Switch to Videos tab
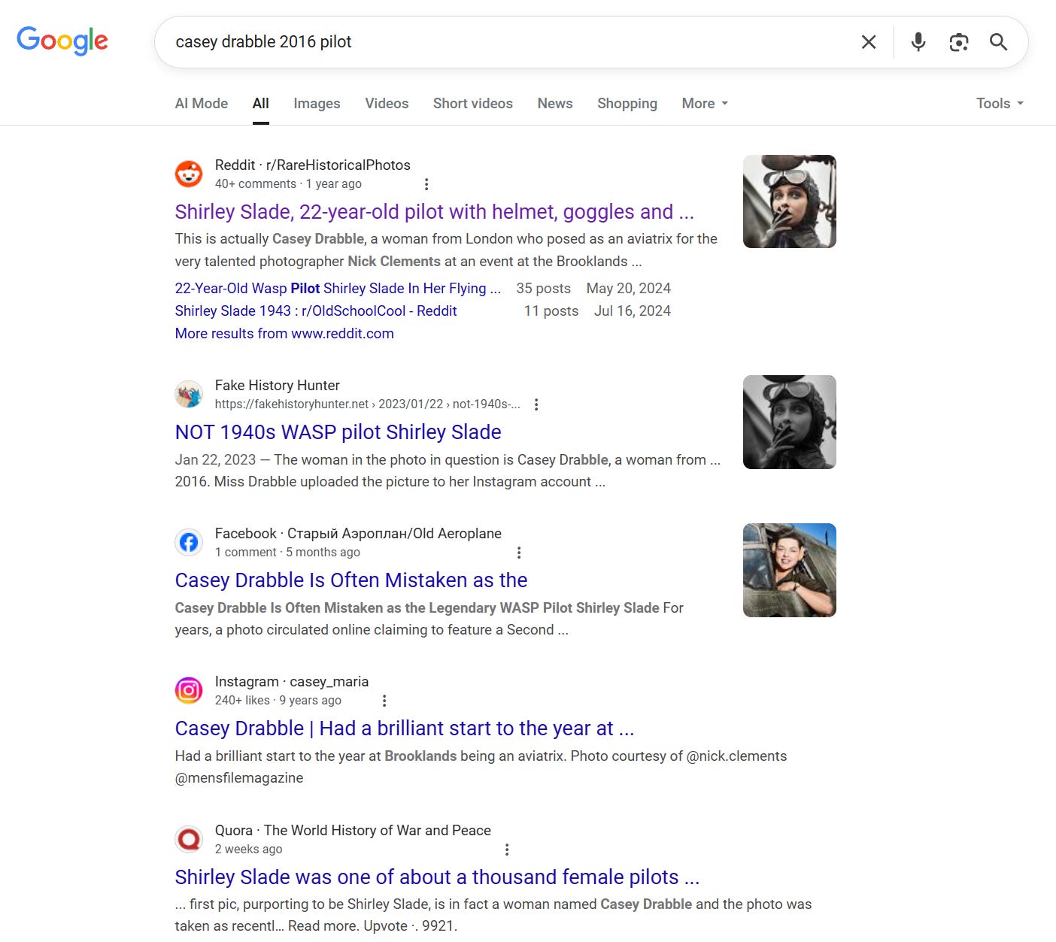The width and height of the screenshot is (1056, 942). pyautogui.click(x=387, y=104)
